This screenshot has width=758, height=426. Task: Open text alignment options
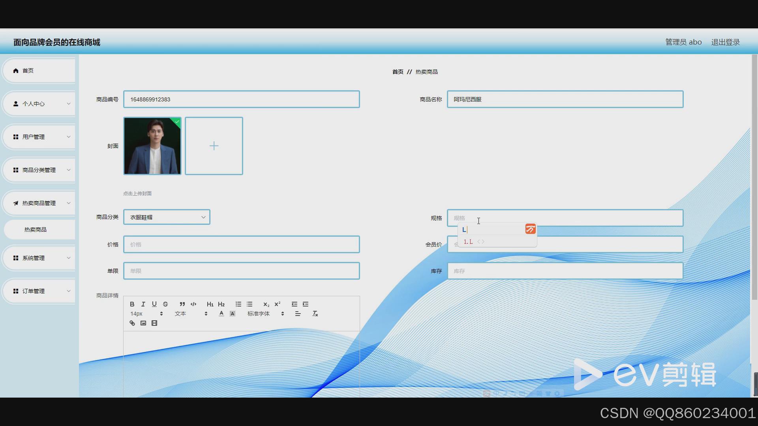point(298,314)
